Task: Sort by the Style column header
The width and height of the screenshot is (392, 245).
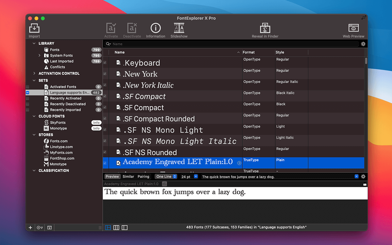Action: click(291, 52)
